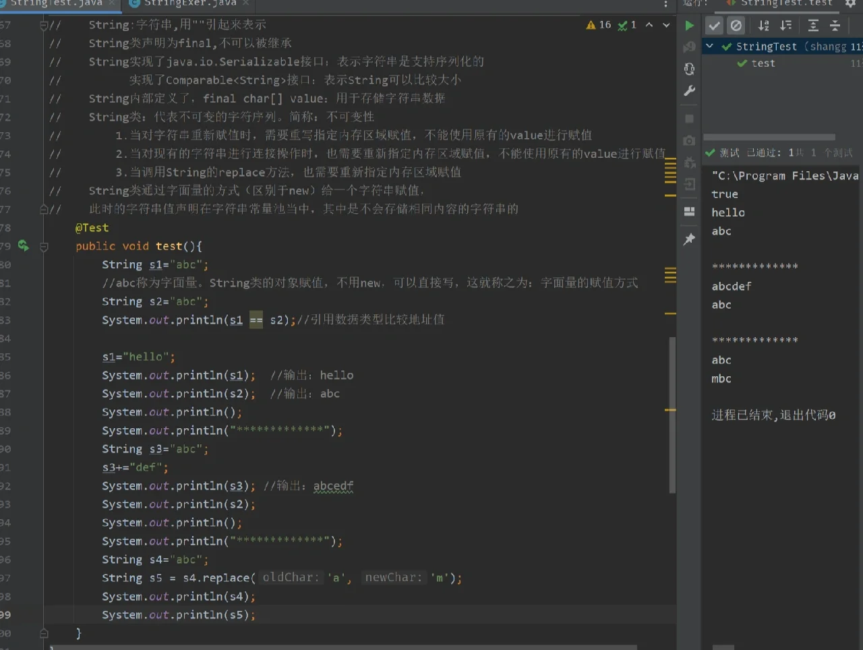
Task: Click the underlined typo abcedf in comment
Action: point(333,486)
